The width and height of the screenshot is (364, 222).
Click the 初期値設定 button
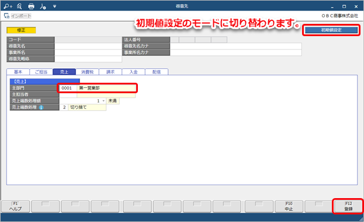click(331, 30)
